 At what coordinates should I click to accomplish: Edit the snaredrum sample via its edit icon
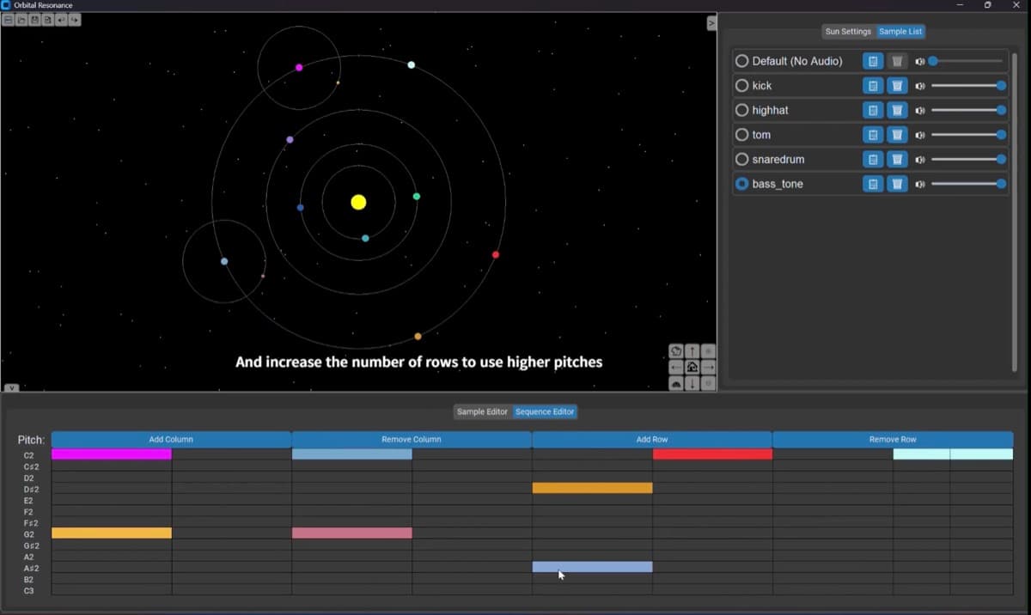(x=873, y=160)
